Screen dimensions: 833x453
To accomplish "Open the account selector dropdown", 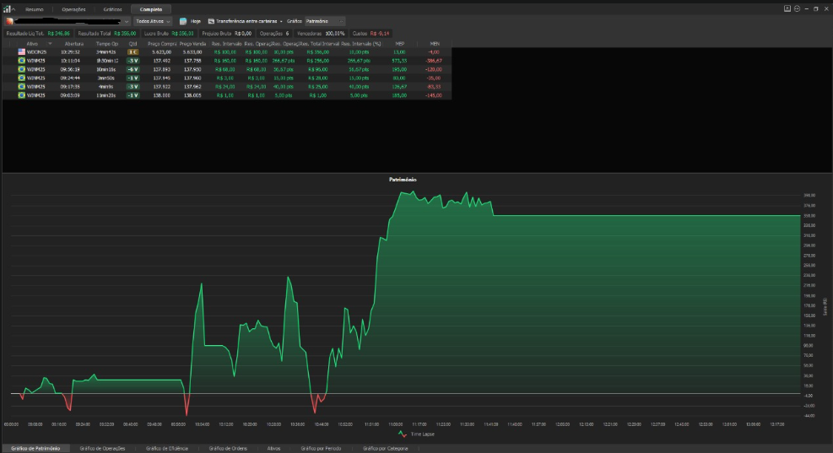I will pos(127,20).
